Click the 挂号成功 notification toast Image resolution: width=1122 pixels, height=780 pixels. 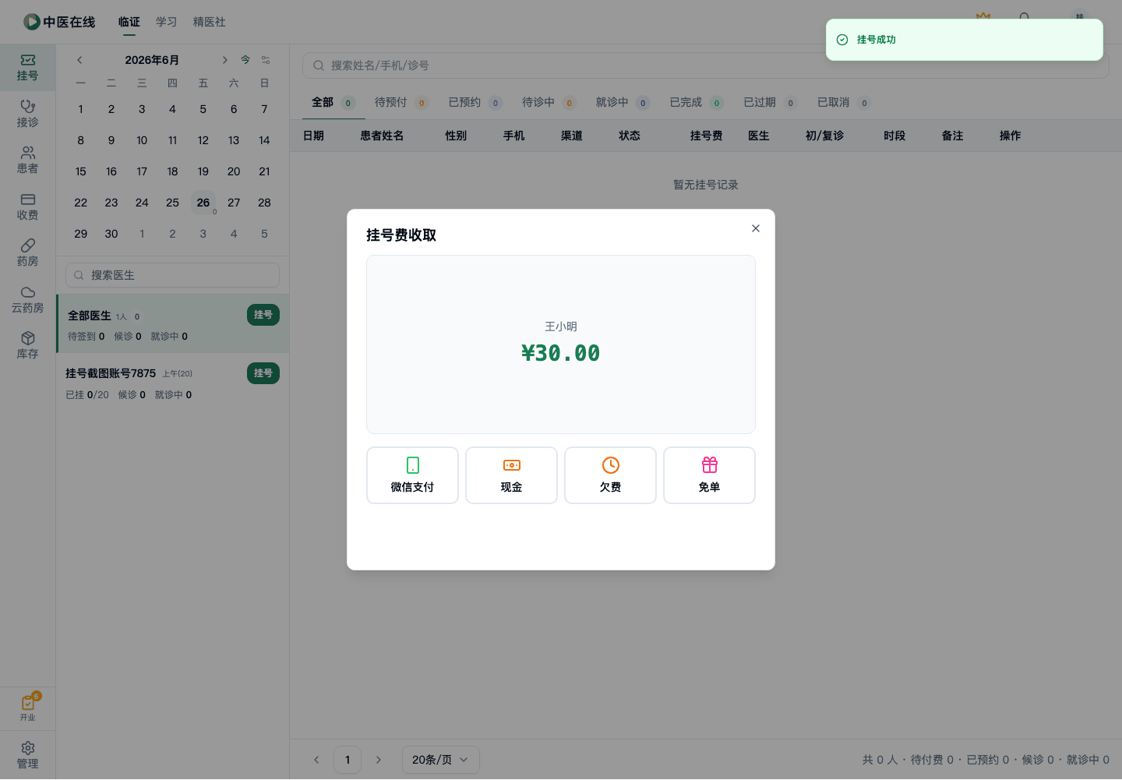[965, 40]
